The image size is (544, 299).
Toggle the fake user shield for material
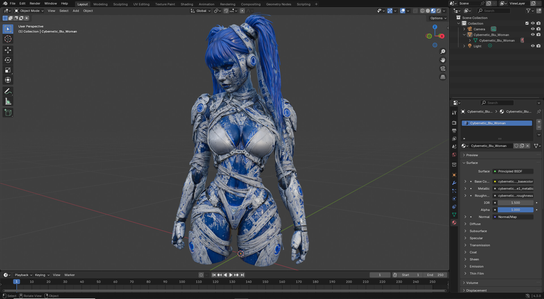[x=516, y=146]
